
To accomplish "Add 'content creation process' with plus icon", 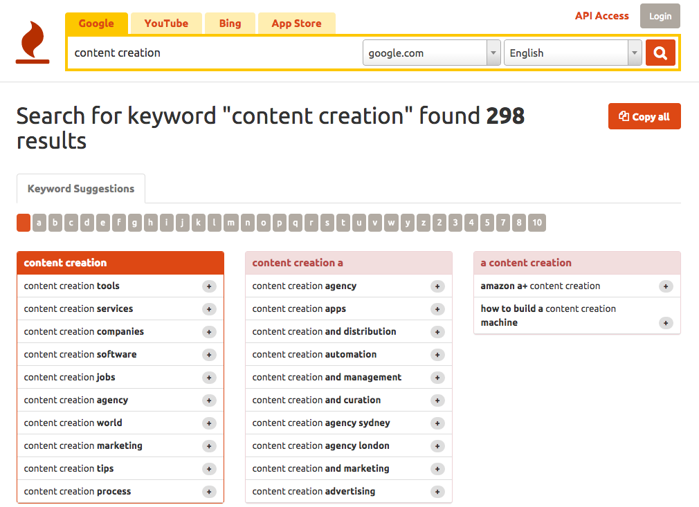I will point(209,492).
